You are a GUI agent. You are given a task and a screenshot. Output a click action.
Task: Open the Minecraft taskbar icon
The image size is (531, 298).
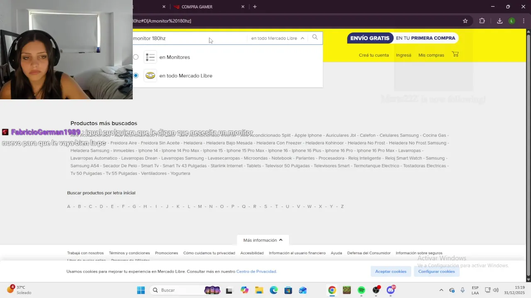pyautogui.click(x=347, y=290)
